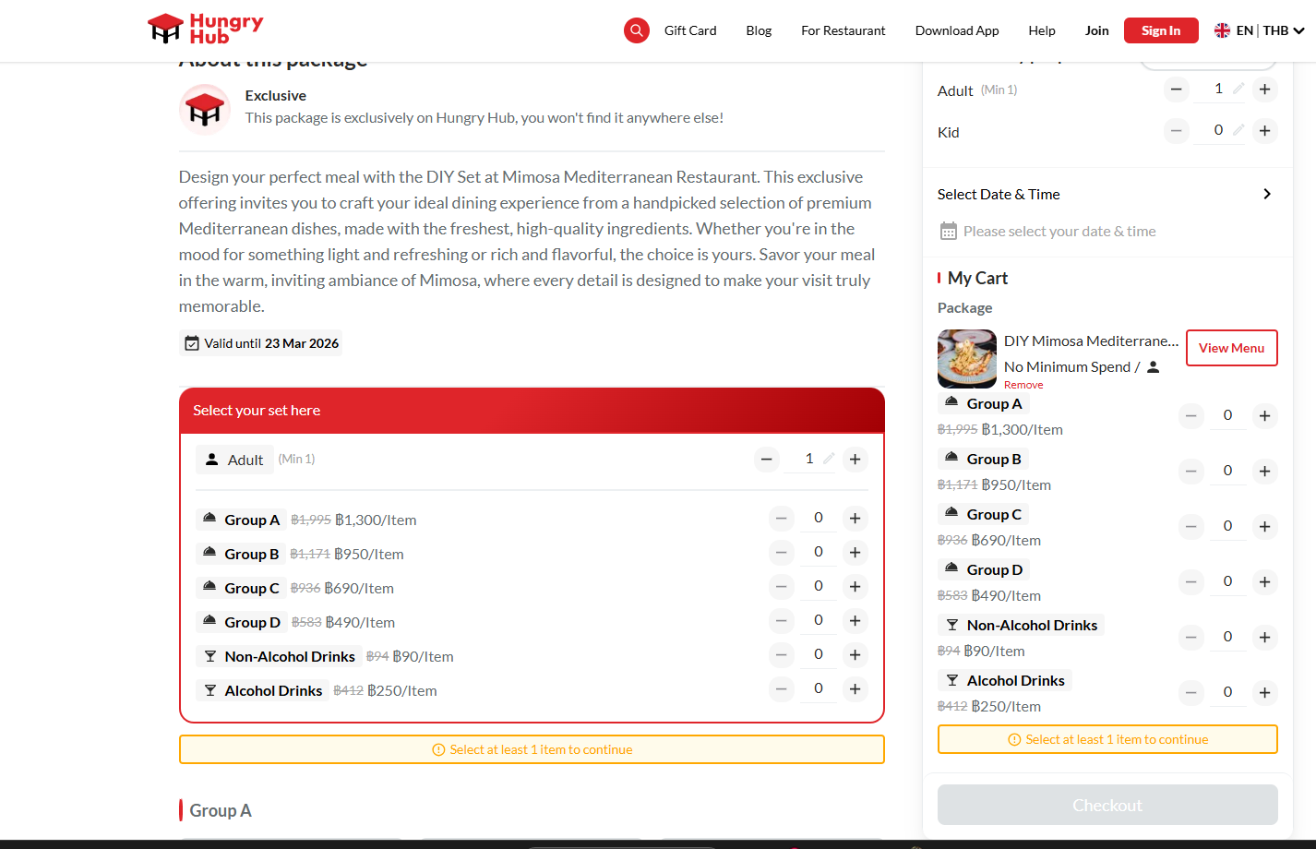
Task: Open For Restaurant in top navigation
Action: coord(843,30)
